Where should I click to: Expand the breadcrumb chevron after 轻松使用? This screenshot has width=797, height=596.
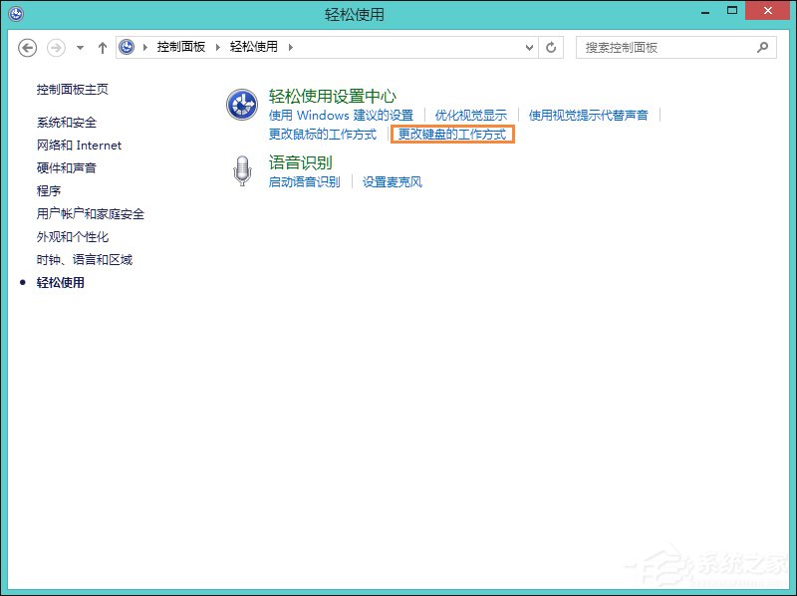tap(289, 47)
